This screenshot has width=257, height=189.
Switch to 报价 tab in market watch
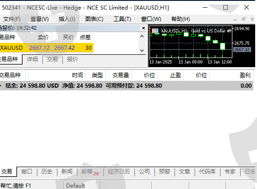point(72,59)
